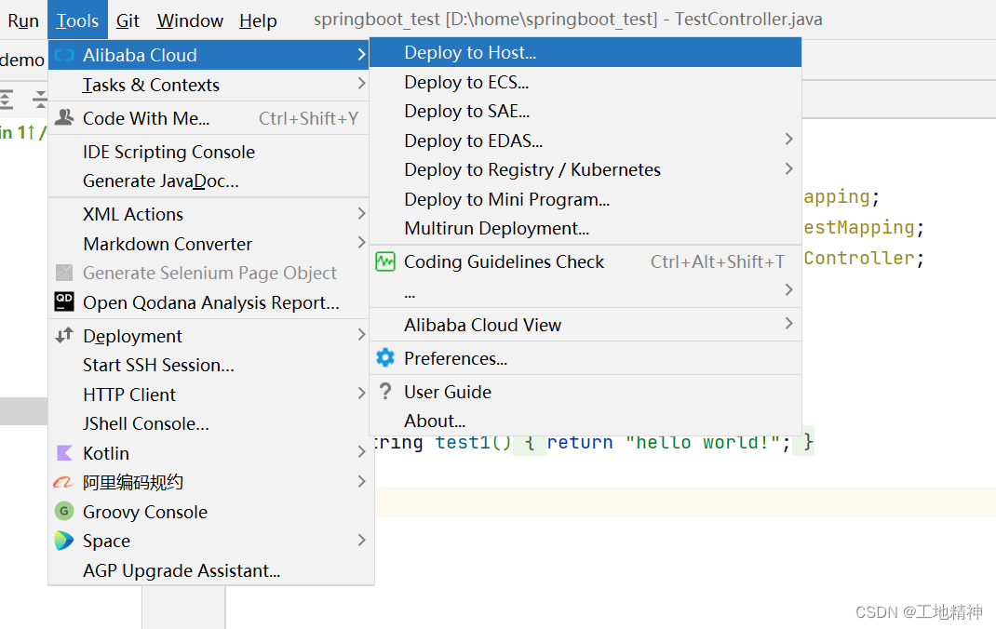Click the Coding Guidelines Check green icon
996x629 pixels.
[x=385, y=261]
